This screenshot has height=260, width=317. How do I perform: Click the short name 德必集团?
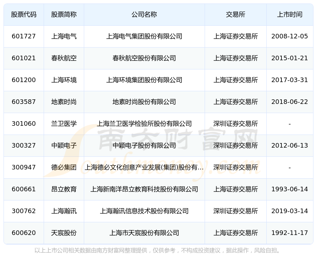(64, 167)
